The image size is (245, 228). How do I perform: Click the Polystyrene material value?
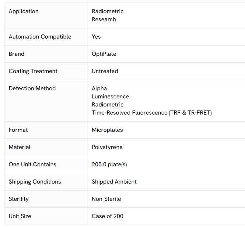tap(107, 147)
